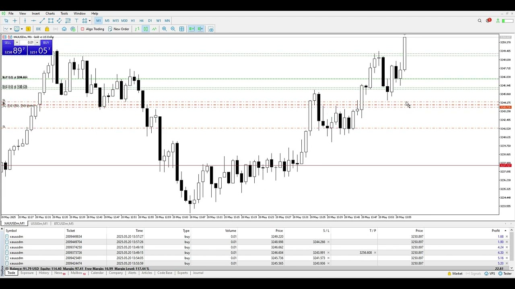Open the US500m,M1 chart tab
Screen dimensions: 515x289
click(39, 224)
